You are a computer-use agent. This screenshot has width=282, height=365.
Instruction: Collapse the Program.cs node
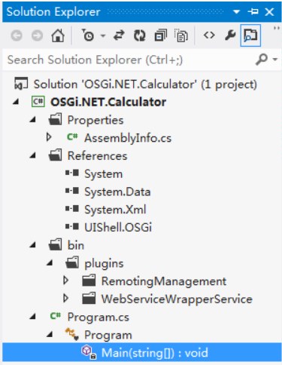click(33, 317)
